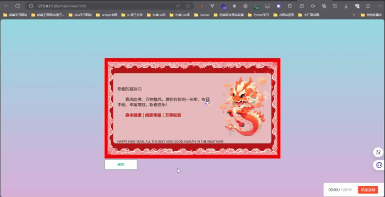Open browser essentials heart icon

pos(357,6)
